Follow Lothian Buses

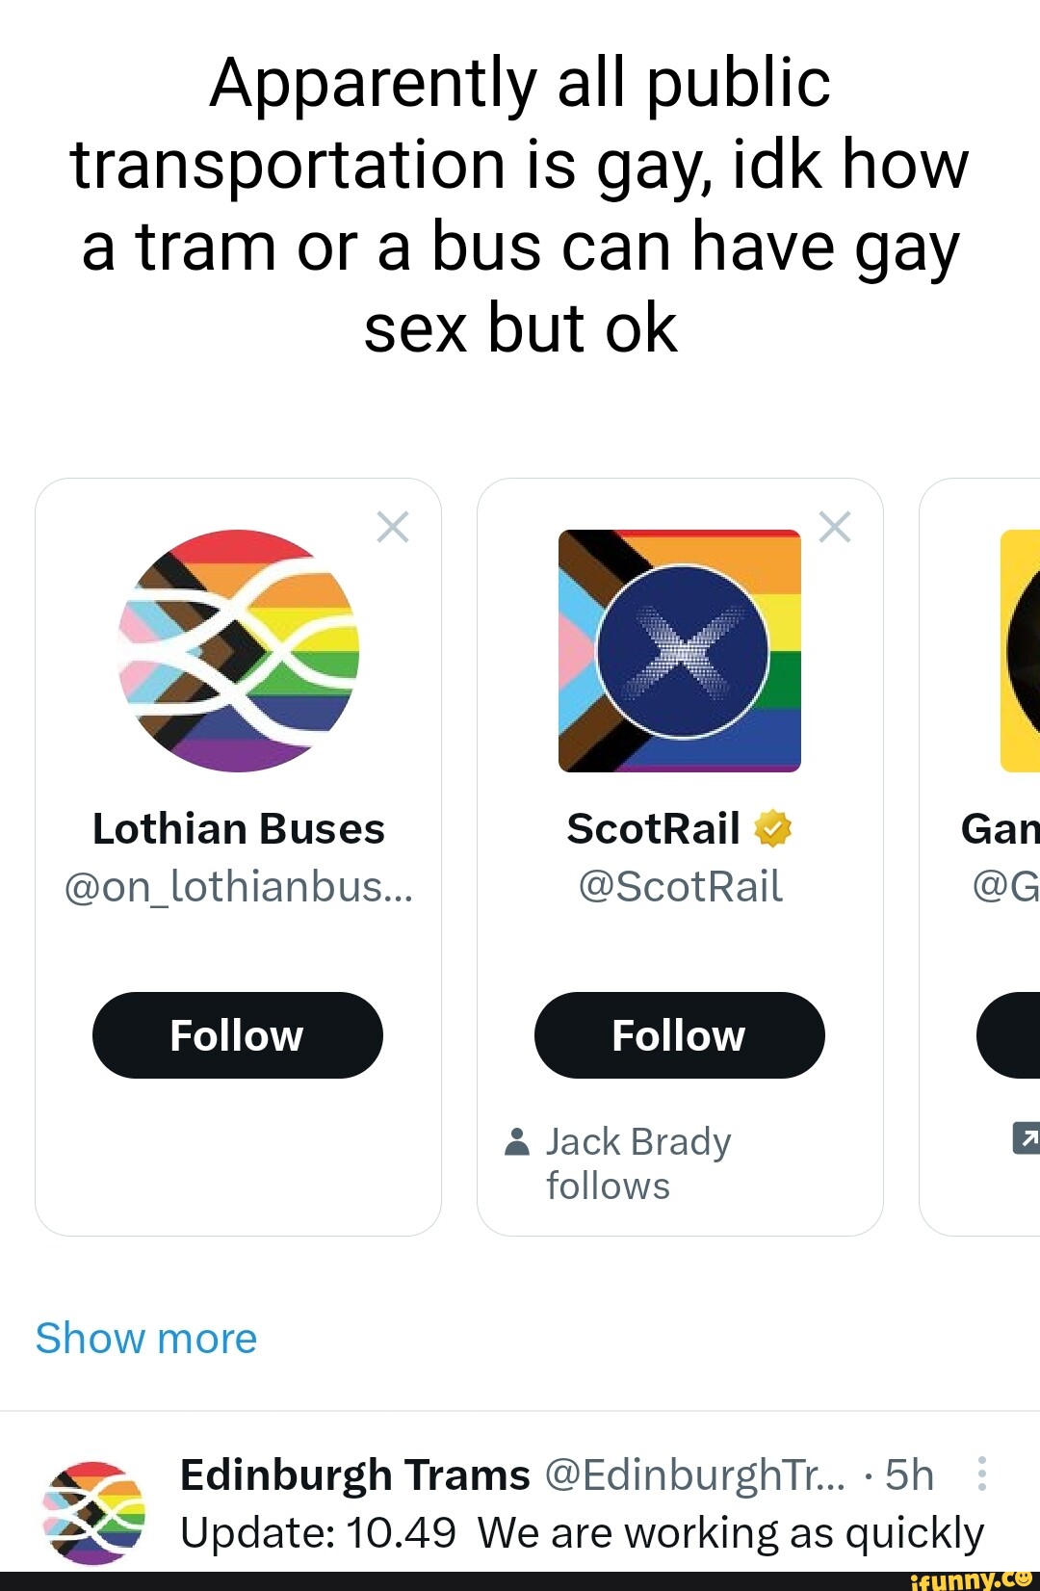coord(238,1035)
